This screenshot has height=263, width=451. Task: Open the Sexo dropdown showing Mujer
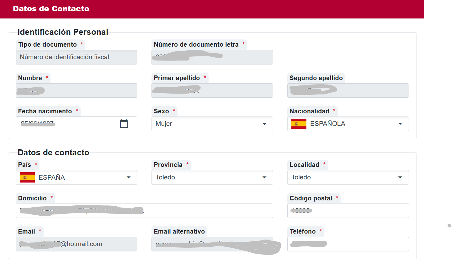coord(212,124)
